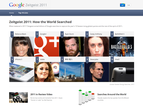Click the 'Visually explore the top queries' description
Image resolution: width=143 pixels, height=107 pixels.
113,99
